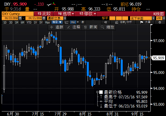This screenshot has height=116, width=166.
Task: Edit the 09/21/2016 end date field
Action: pos(34,18)
